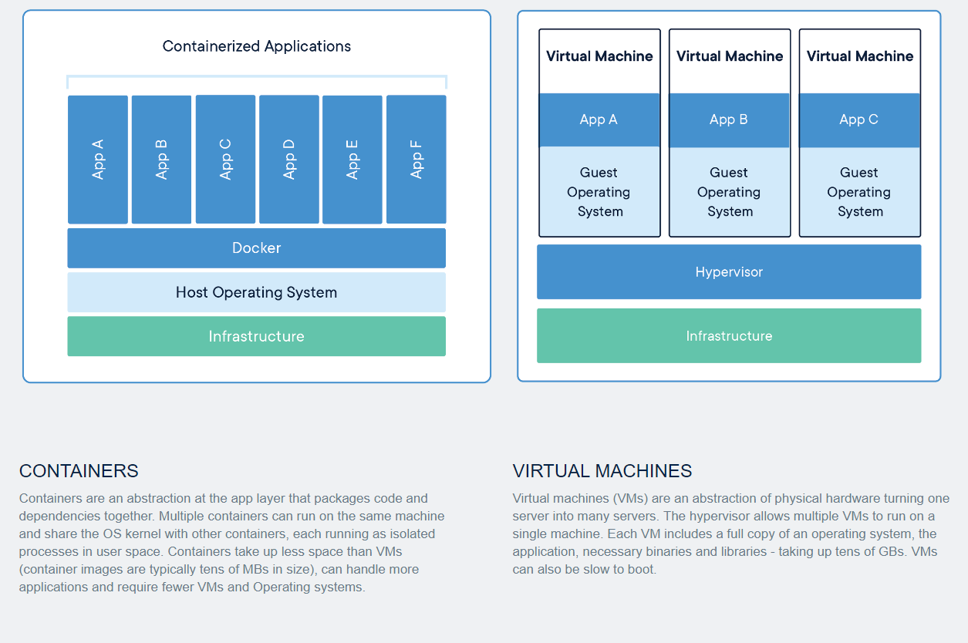Click the Virtual Machine heading above App A
Viewport: 968px width, 643px height.
[x=599, y=56]
